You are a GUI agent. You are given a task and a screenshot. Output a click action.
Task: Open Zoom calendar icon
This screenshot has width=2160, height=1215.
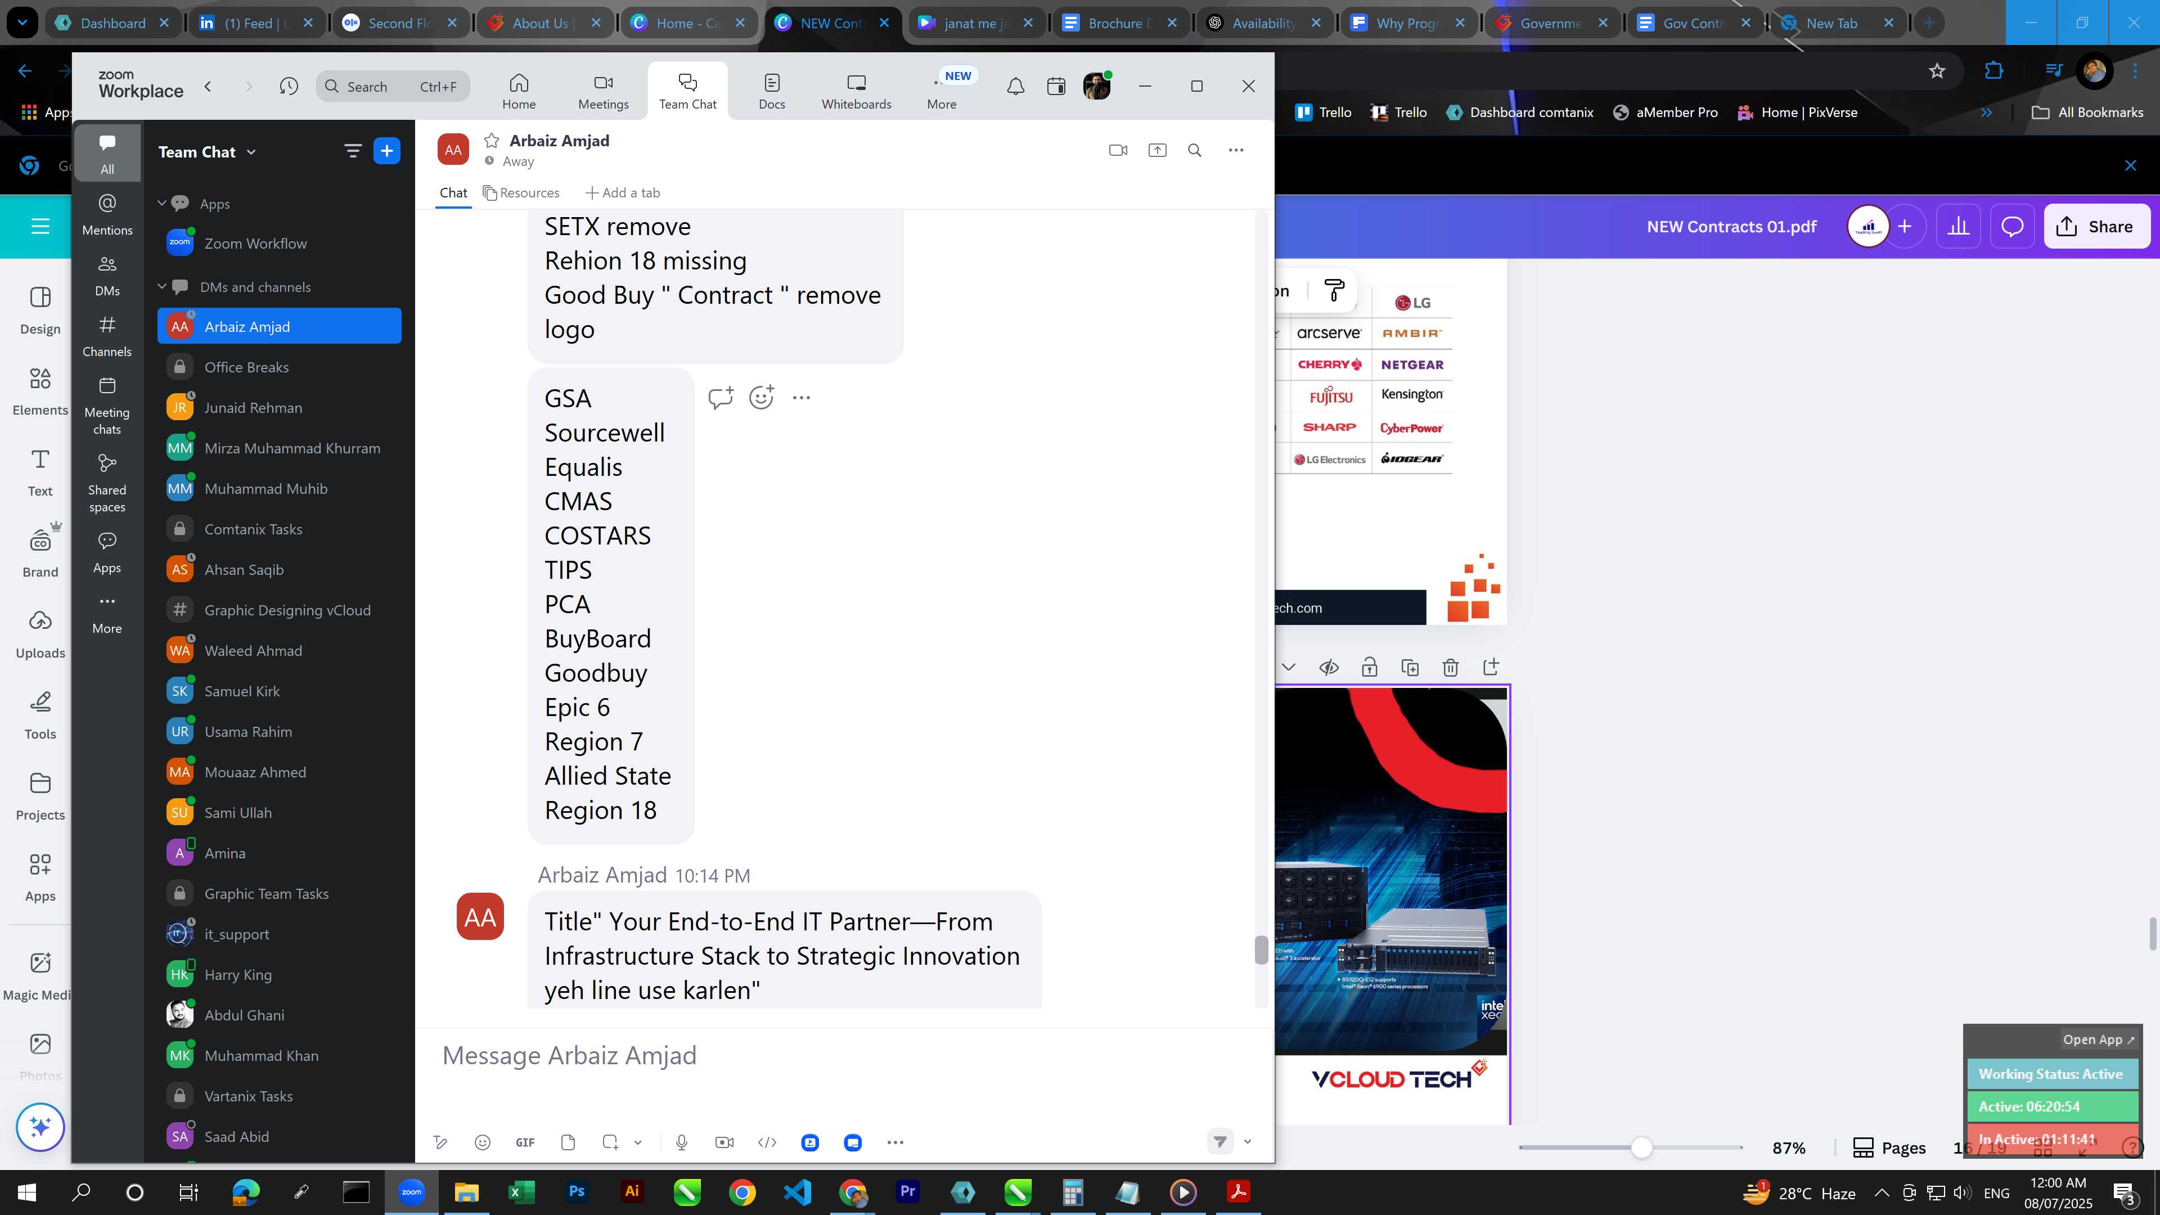click(1056, 85)
